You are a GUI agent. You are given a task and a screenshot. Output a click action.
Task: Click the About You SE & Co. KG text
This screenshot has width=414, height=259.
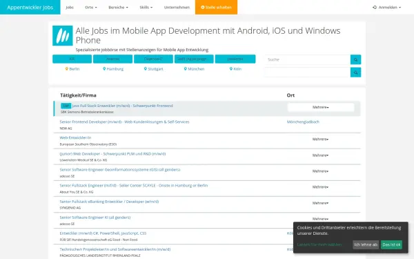77,192
